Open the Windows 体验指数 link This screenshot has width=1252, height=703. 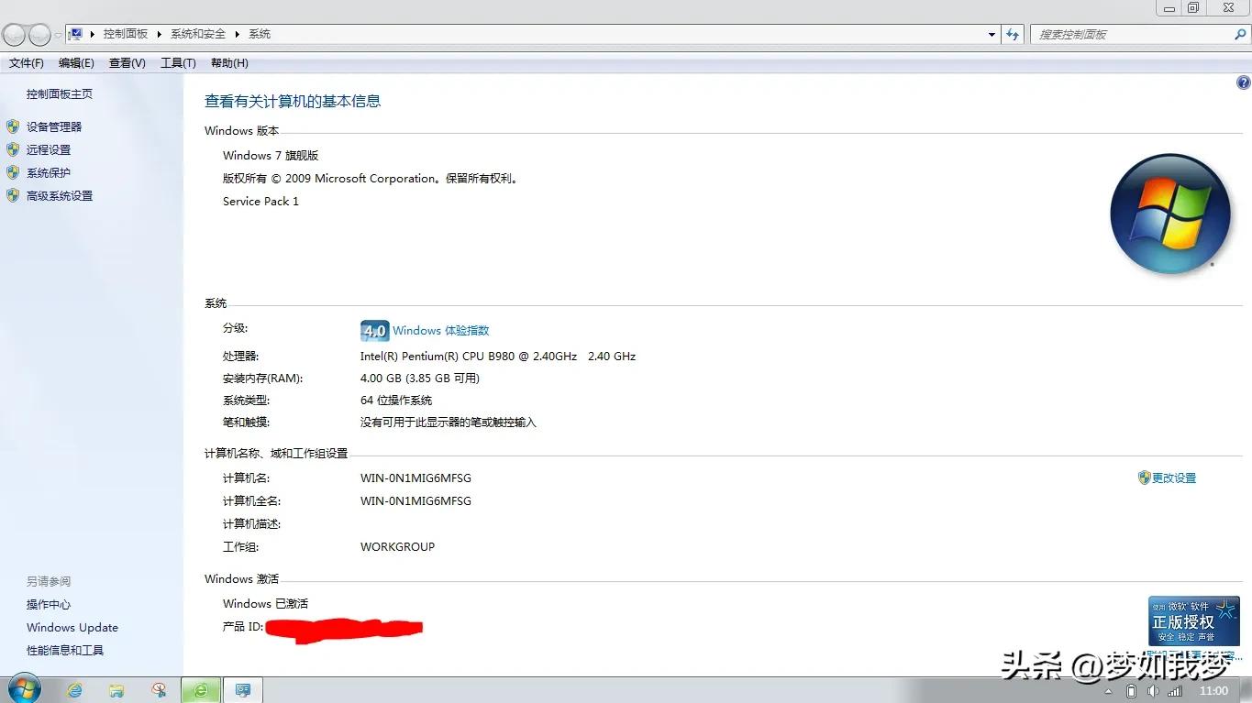(442, 330)
